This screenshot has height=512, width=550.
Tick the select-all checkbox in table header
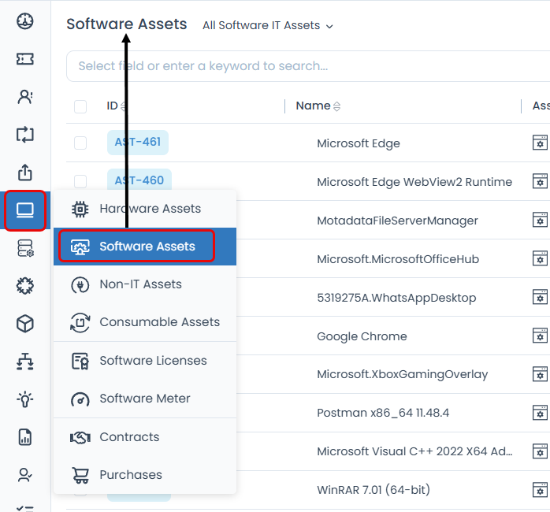(80, 106)
